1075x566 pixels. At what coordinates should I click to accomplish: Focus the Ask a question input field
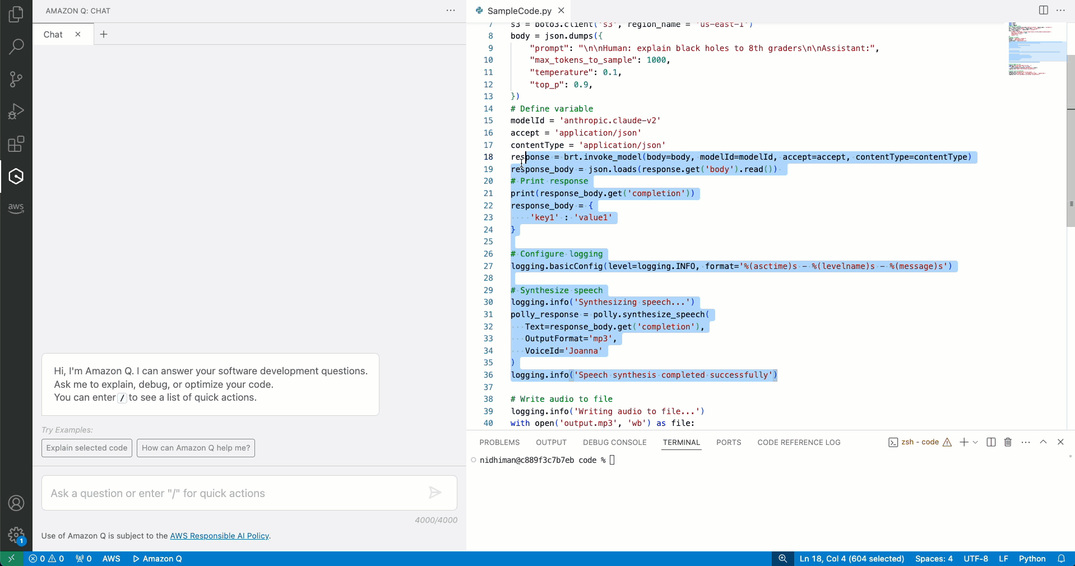[x=224, y=493]
